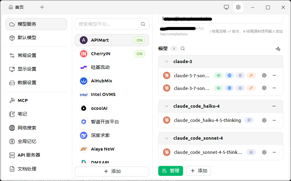Click reasoning tag on claude_code_haiku-4-5-thinking
The width and height of the screenshot is (291, 181).
tap(249, 120)
